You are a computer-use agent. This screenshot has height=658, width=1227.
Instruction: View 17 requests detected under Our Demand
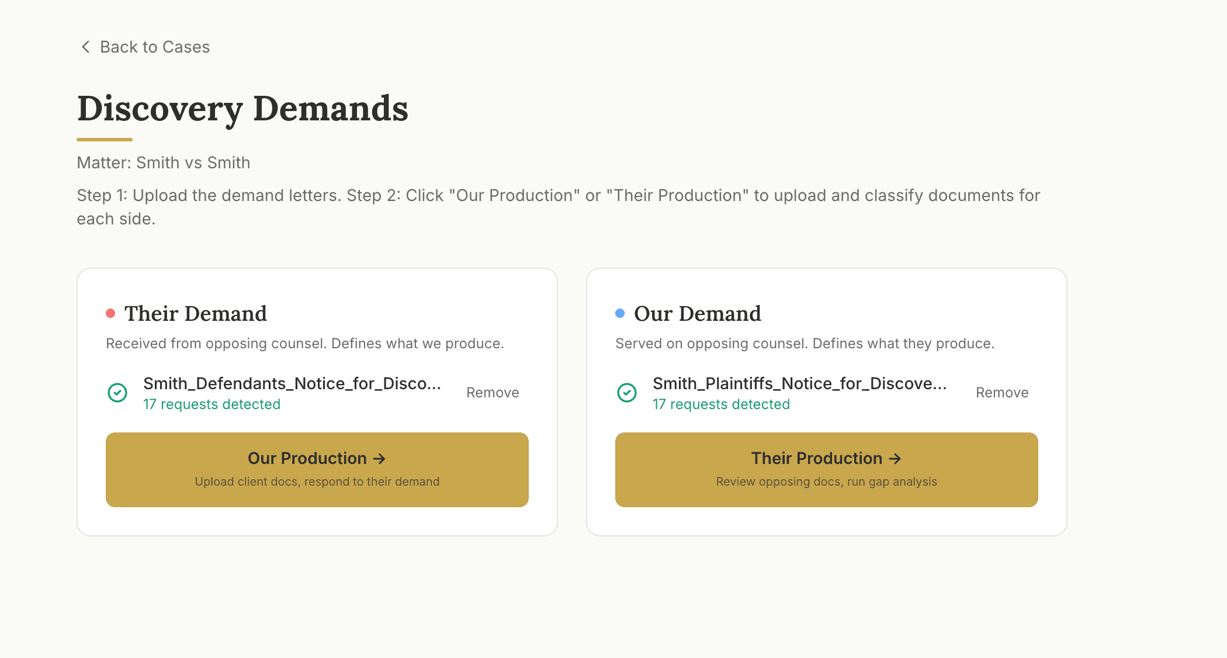point(722,404)
